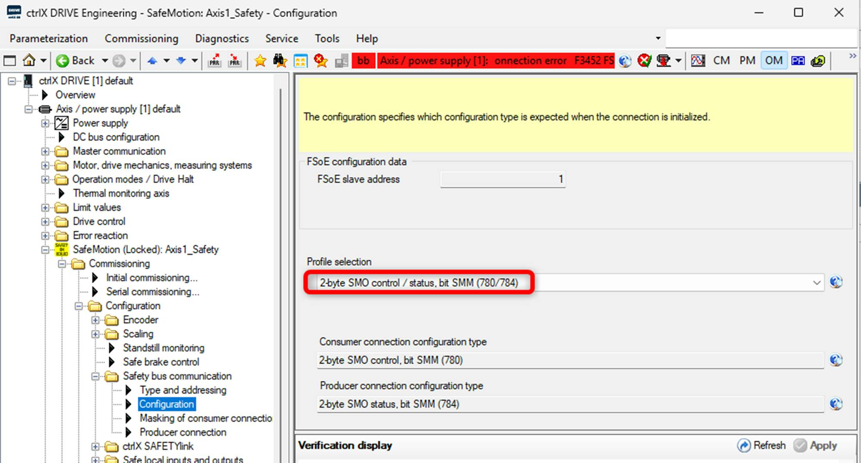
Task: Click the blue up arrow icon
Action: [152, 61]
